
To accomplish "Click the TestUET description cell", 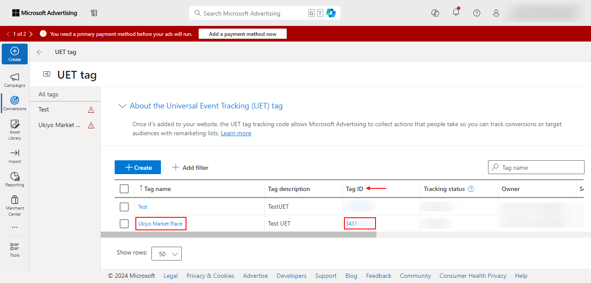I will [278, 207].
